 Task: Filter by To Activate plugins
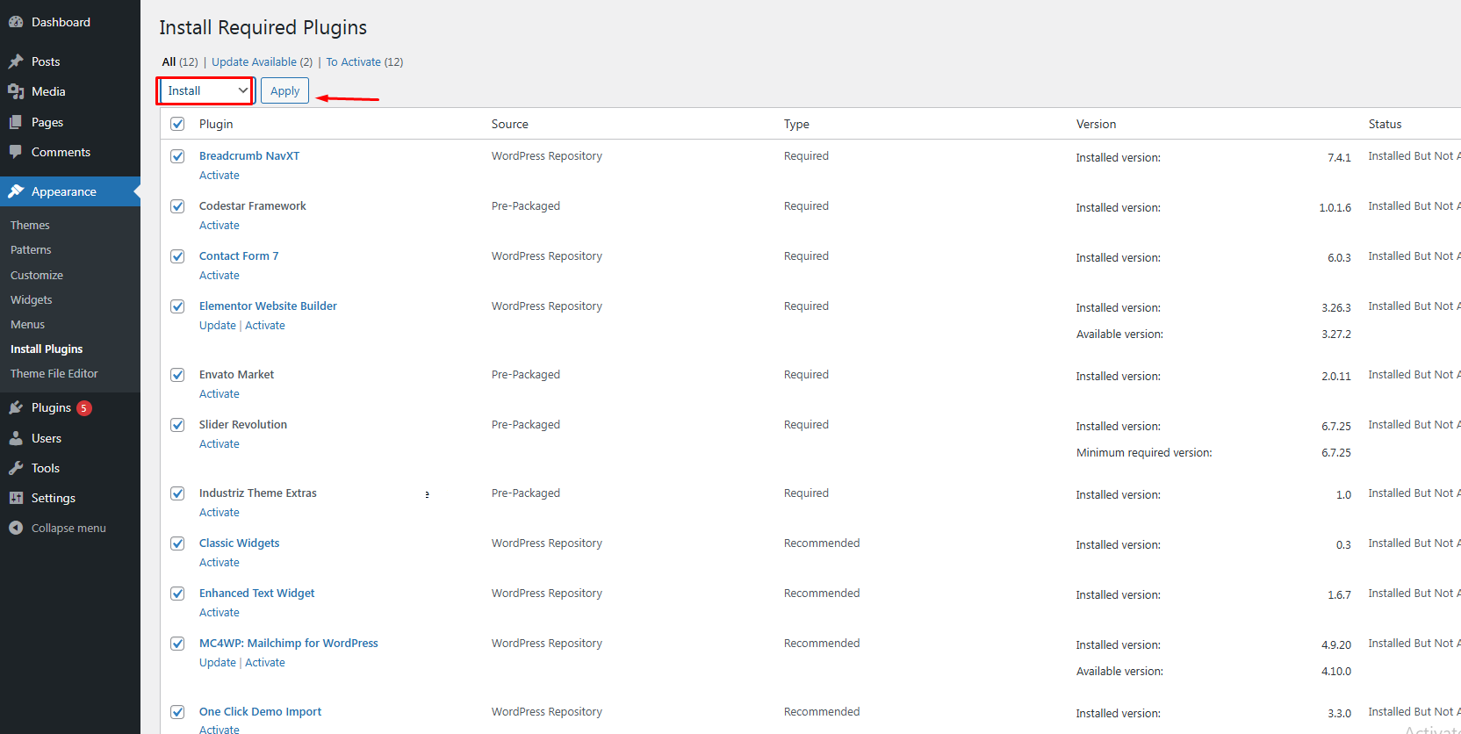(354, 62)
